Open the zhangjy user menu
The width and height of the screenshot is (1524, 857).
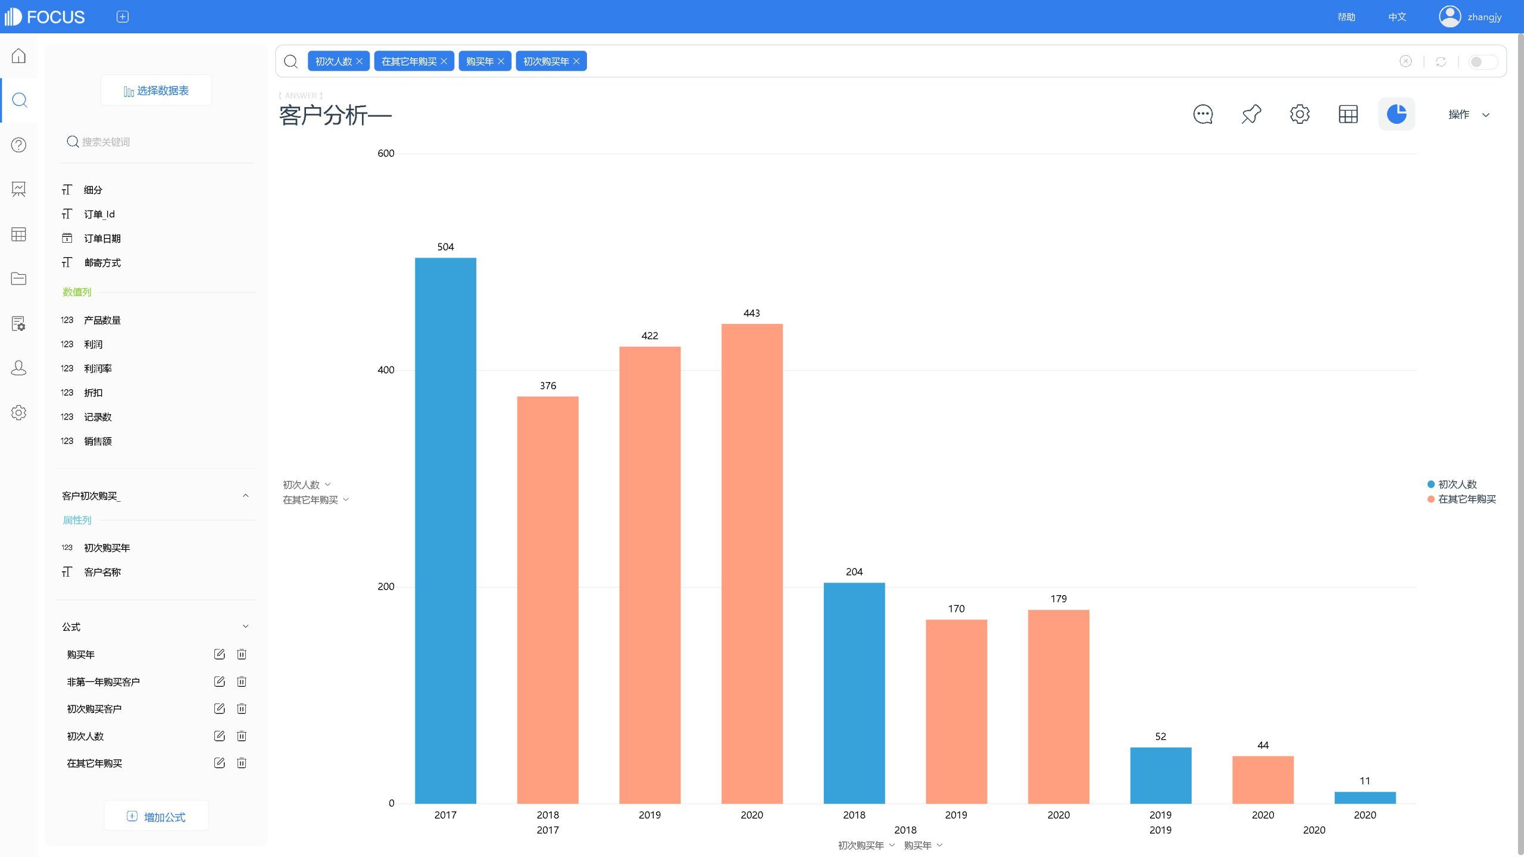[x=1484, y=17]
